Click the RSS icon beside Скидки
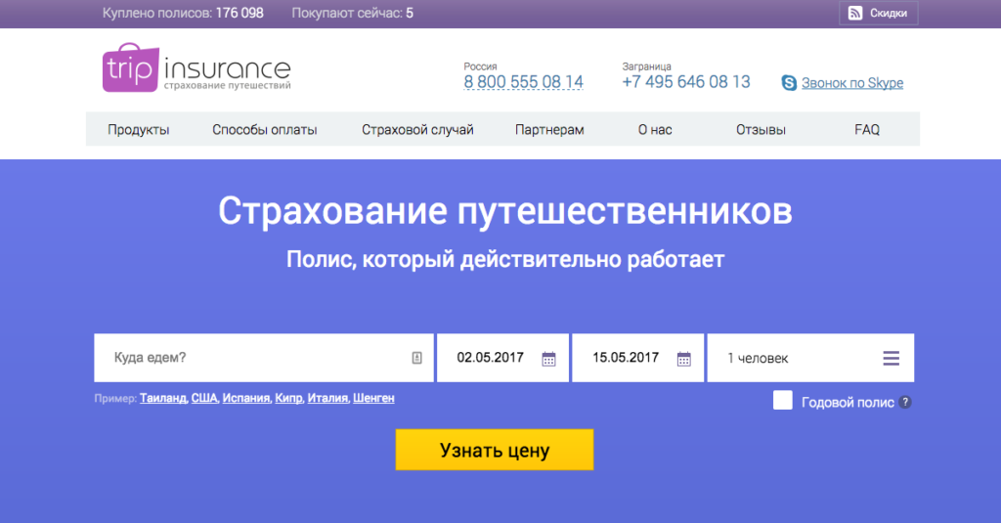The width and height of the screenshot is (1001, 523). pyautogui.click(x=854, y=13)
